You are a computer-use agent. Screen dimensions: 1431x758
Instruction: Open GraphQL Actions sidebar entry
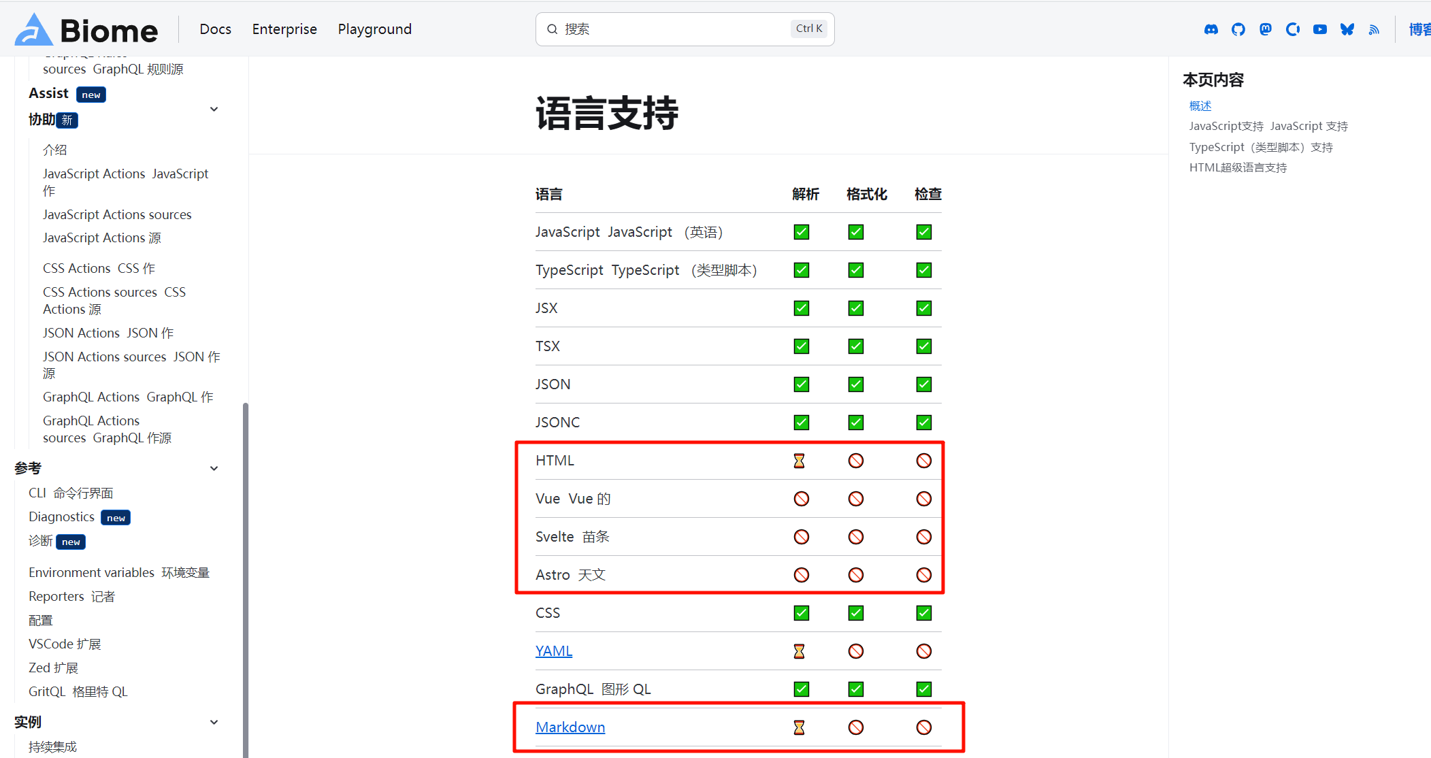click(x=128, y=397)
